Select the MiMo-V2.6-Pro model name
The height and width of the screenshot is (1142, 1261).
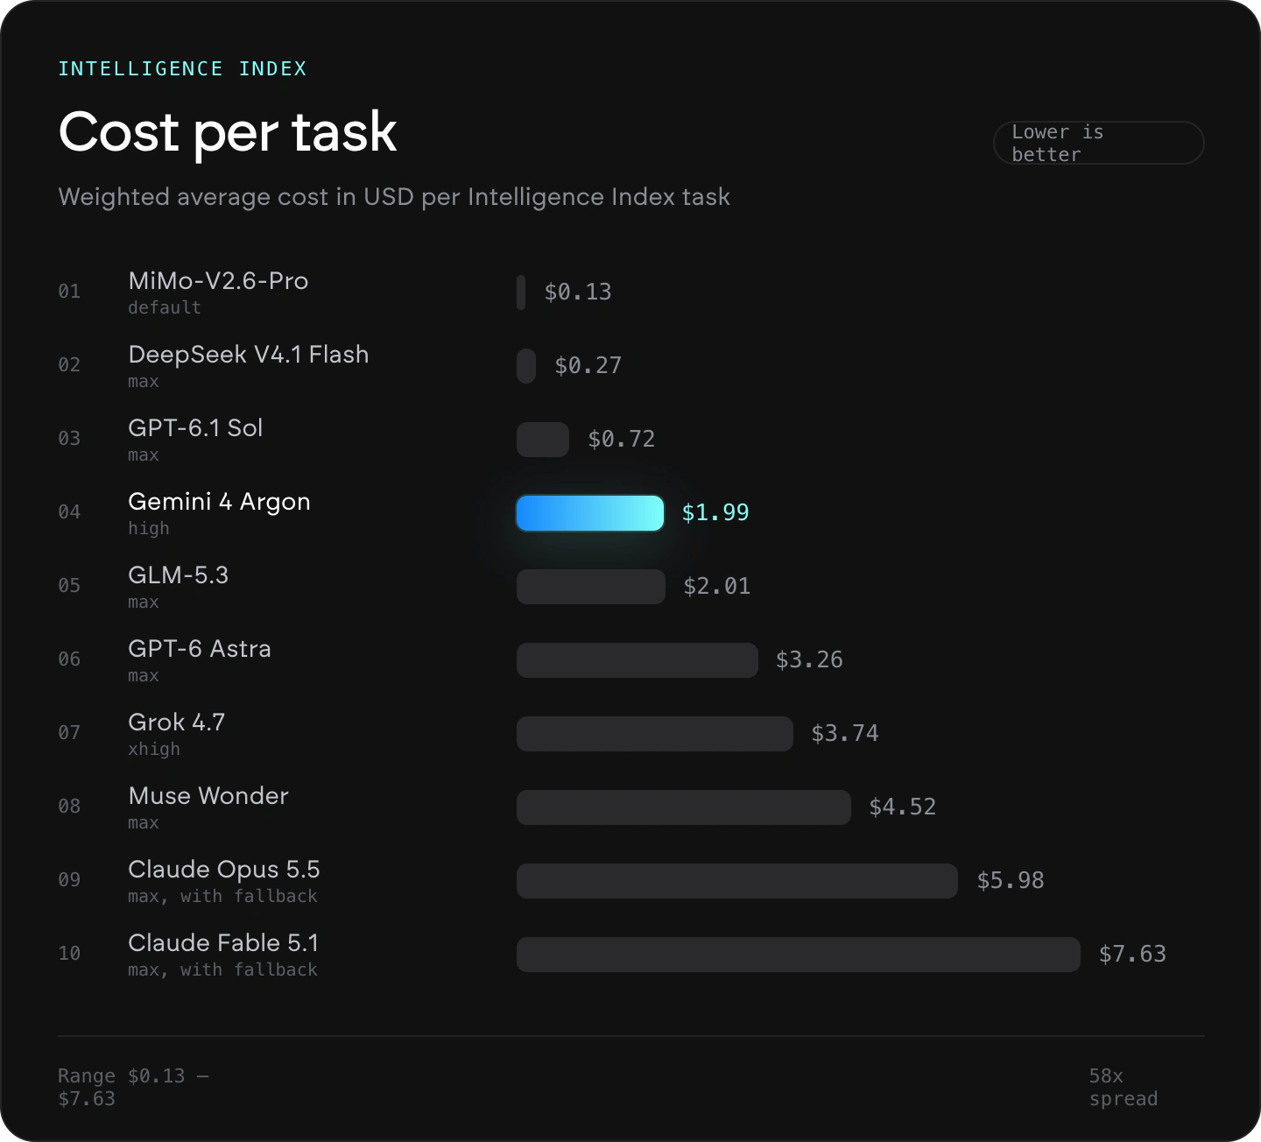pos(218,281)
